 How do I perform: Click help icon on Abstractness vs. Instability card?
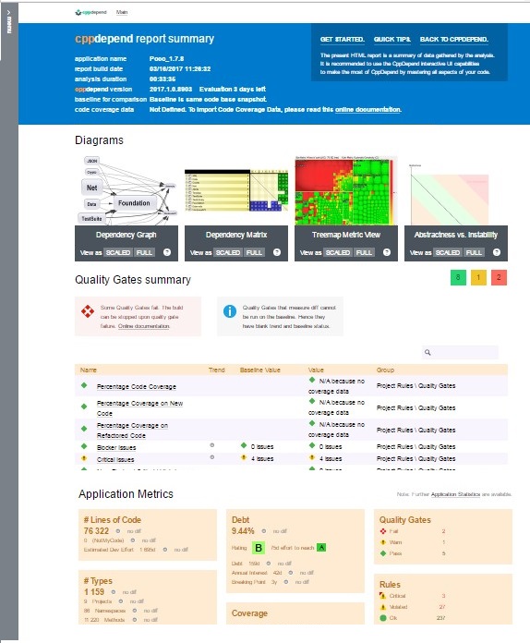click(497, 252)
